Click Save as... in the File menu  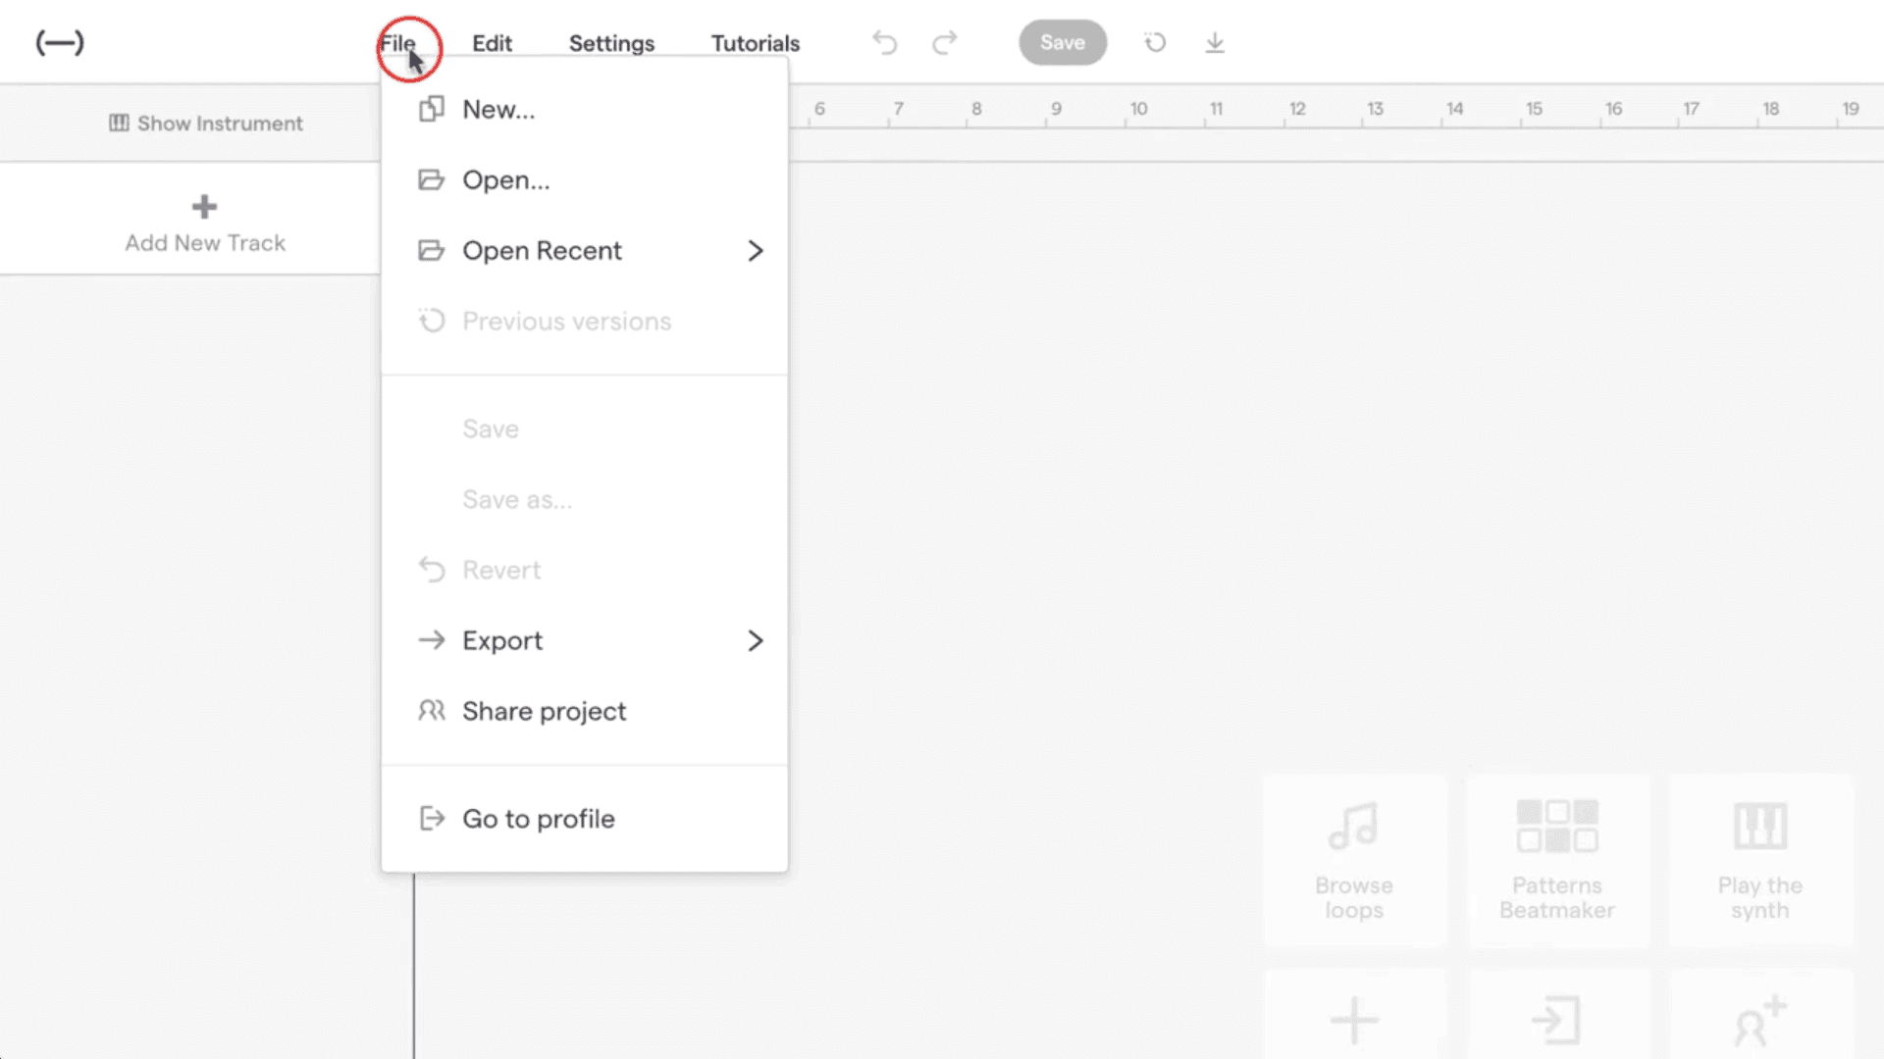pos(584,499)
